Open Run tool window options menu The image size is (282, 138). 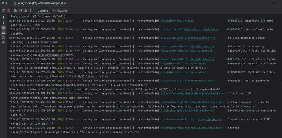click(x=274, y=3)
